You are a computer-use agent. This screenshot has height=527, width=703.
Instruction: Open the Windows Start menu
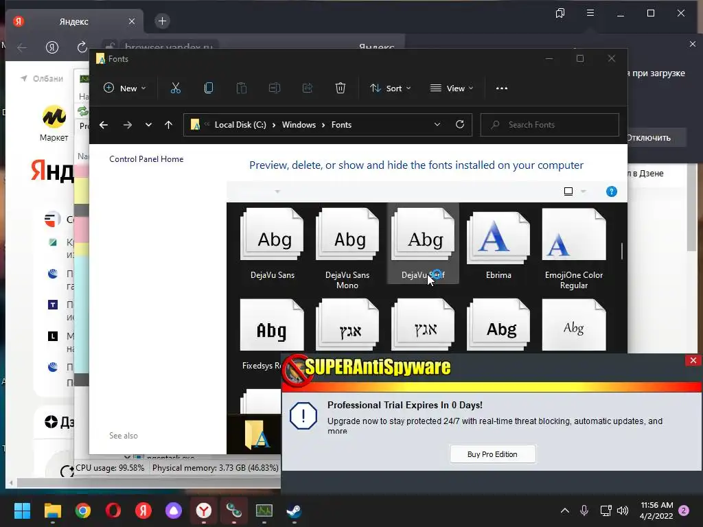(x=22, y=511)
